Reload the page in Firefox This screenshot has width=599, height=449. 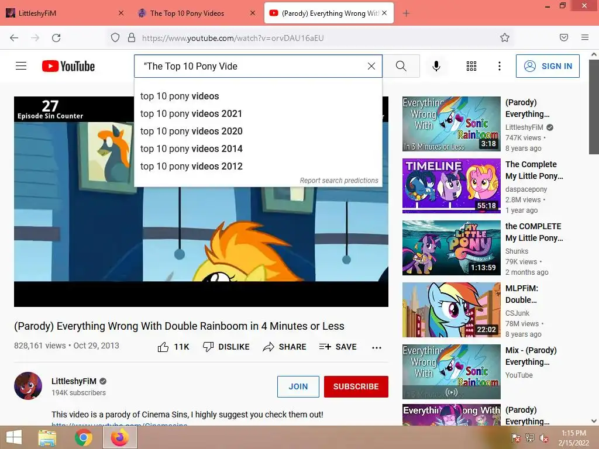(x=56, y=37)
